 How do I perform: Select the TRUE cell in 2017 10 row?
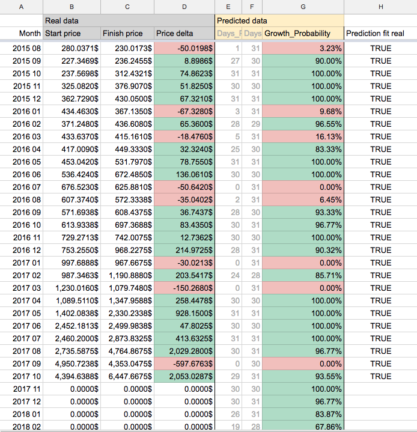click(380, 376)
